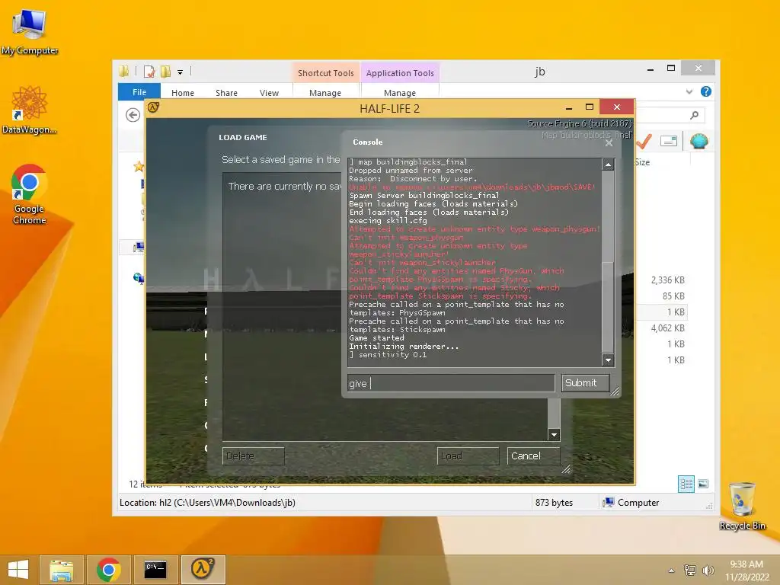Select file row sized 2,336 KB
The image size is (780, 585).
667,280
